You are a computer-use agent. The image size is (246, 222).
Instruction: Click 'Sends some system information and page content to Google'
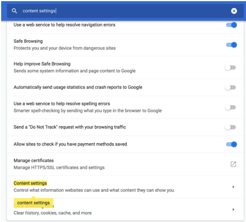pos(75,71)
